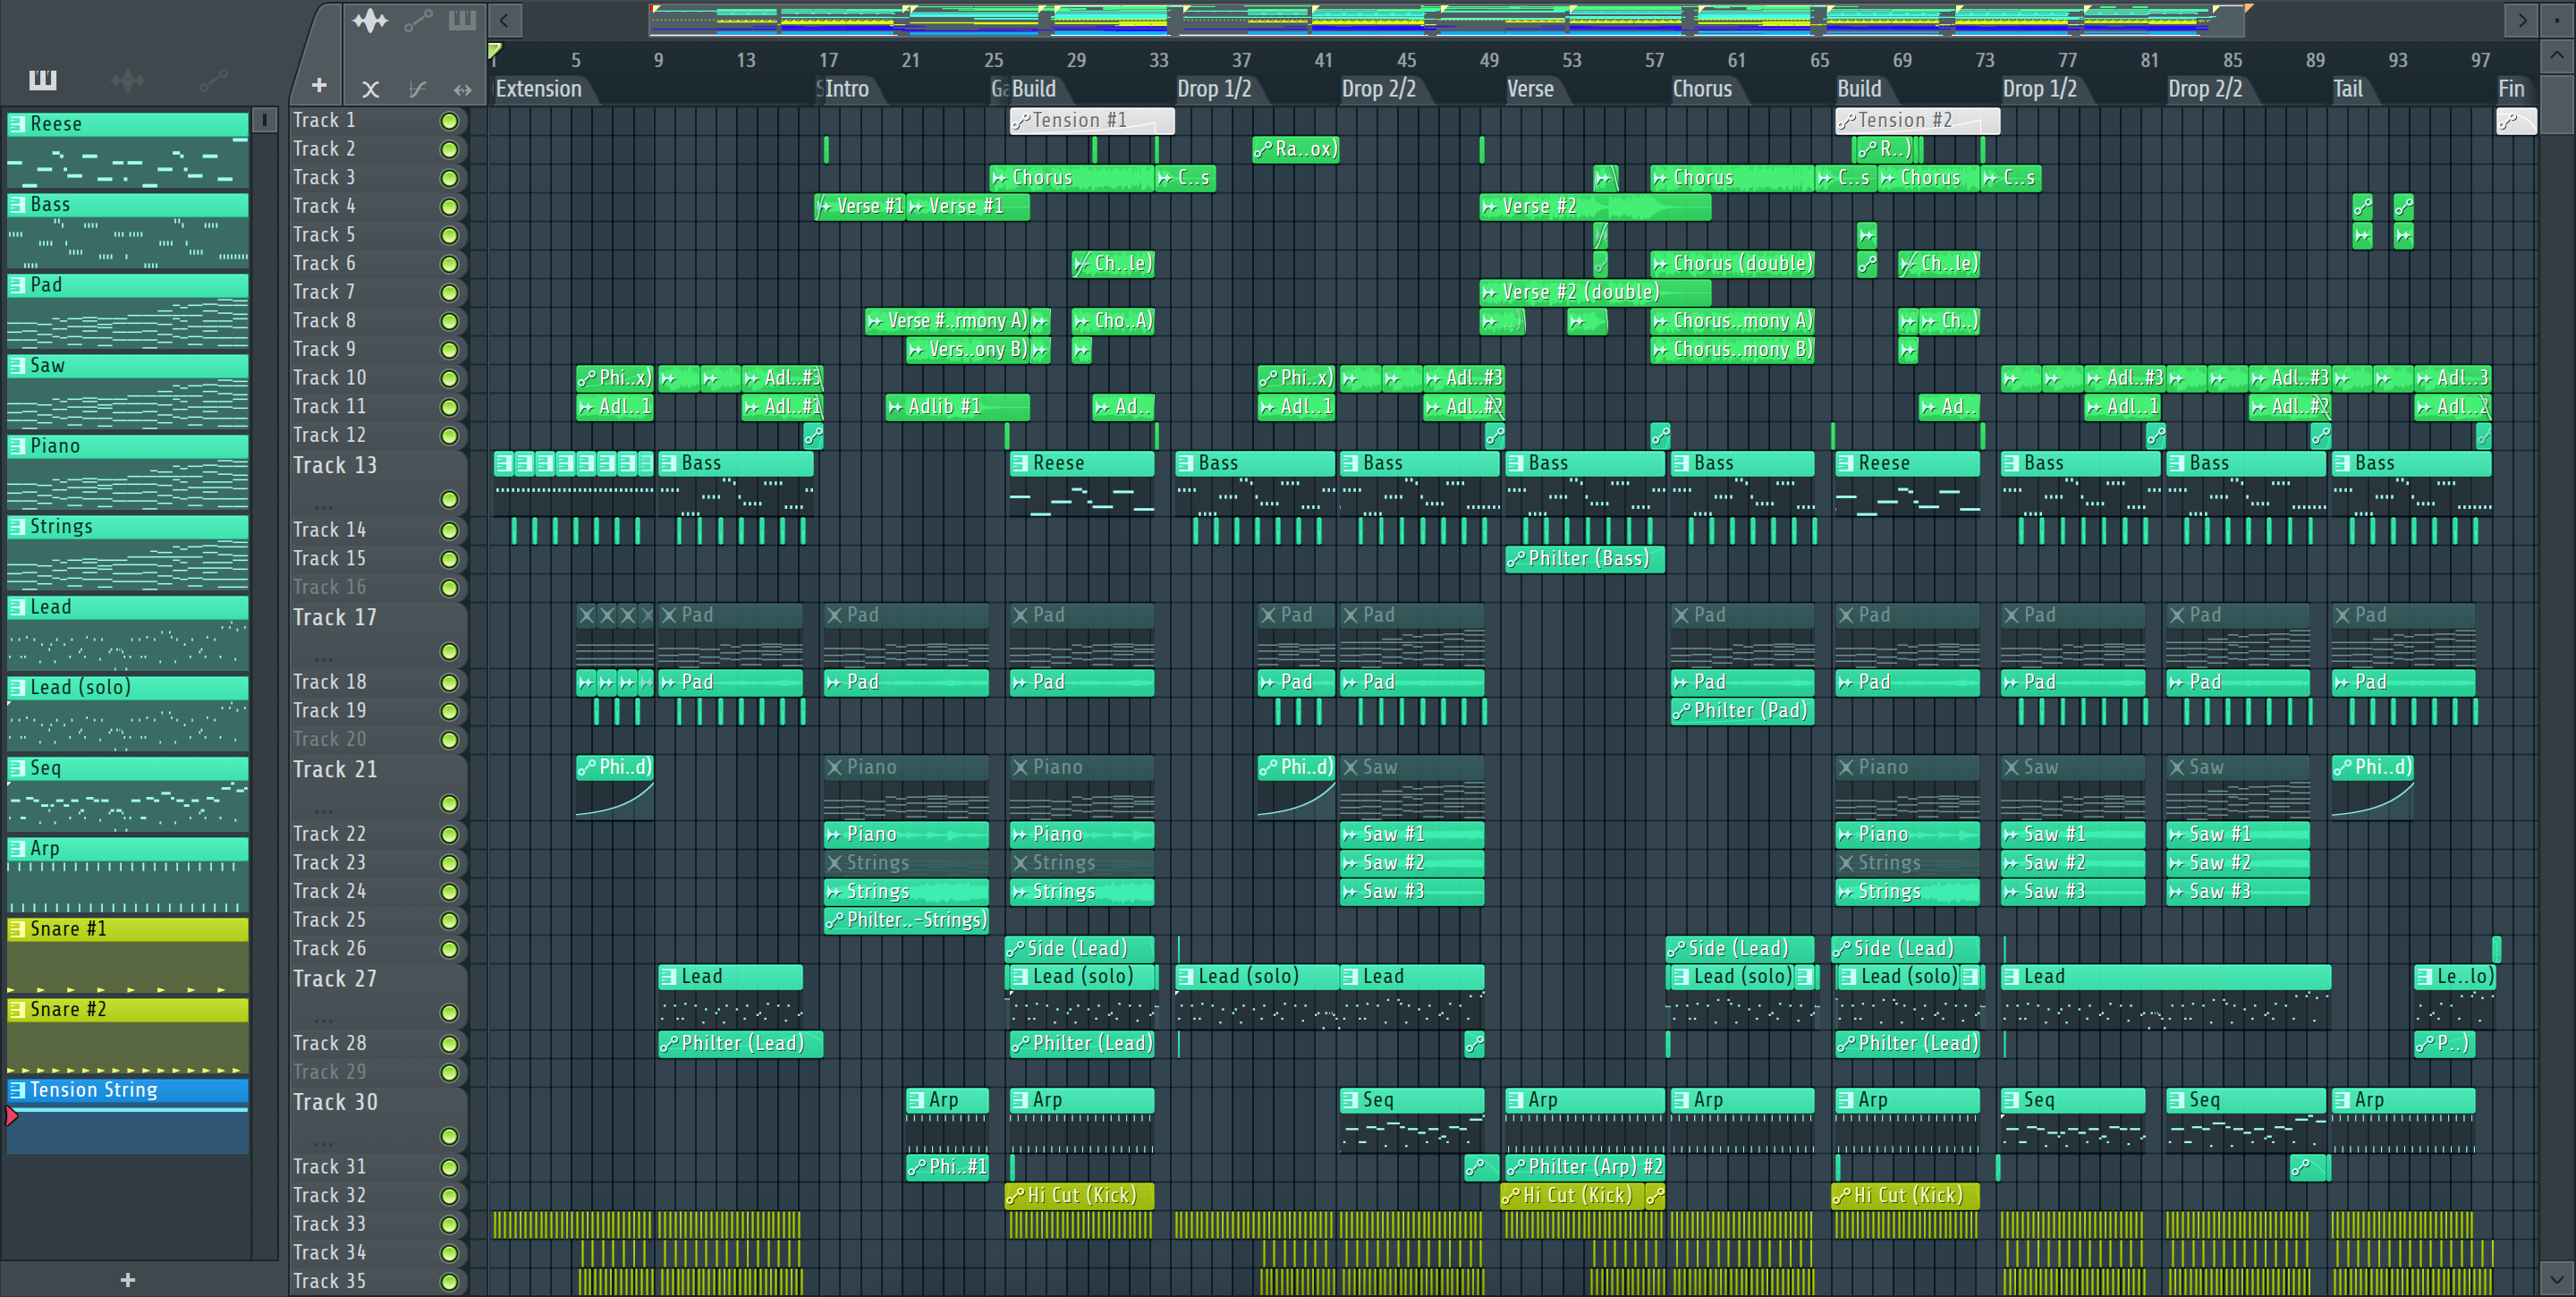Image resolution: width=2576 pixels, height=1297 pixels.
Task: Click the automation clip icon in playlist header
Action: point(418,20)
